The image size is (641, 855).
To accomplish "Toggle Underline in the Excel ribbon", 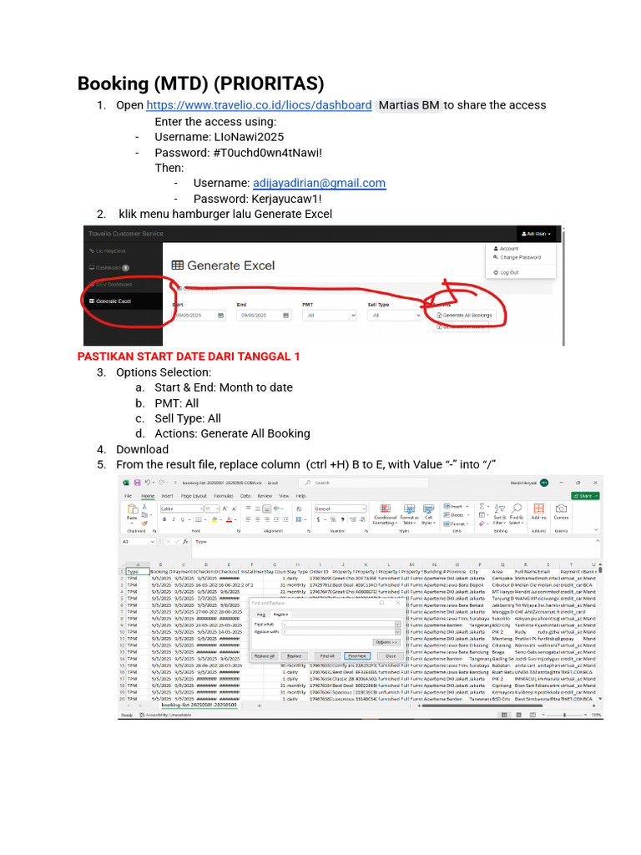I will (183, 519).
